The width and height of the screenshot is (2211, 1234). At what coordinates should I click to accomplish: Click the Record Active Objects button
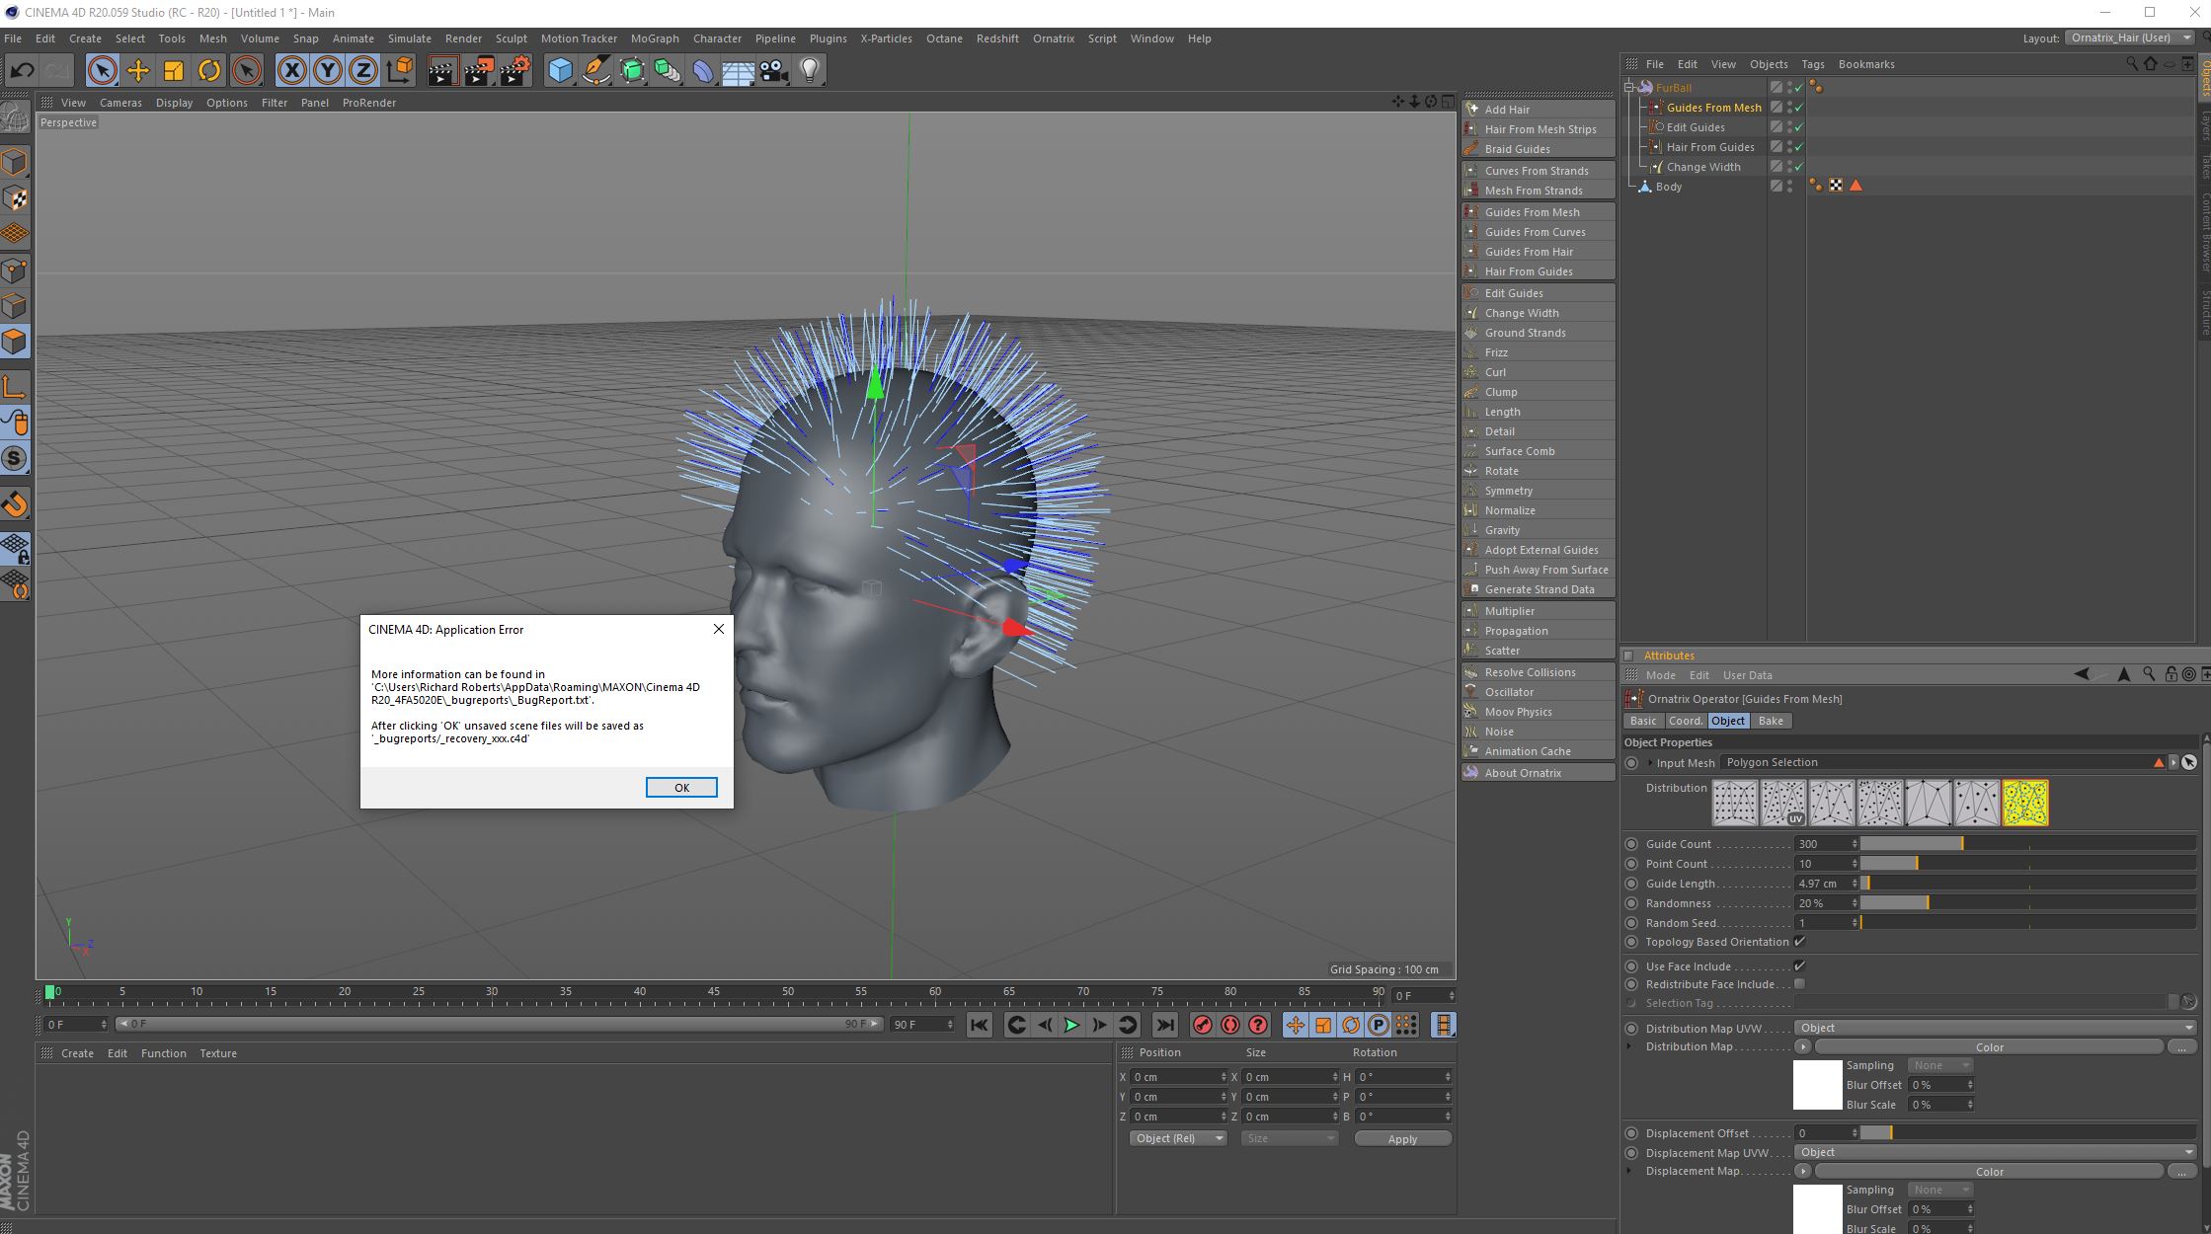(x=1202, y=1025)
